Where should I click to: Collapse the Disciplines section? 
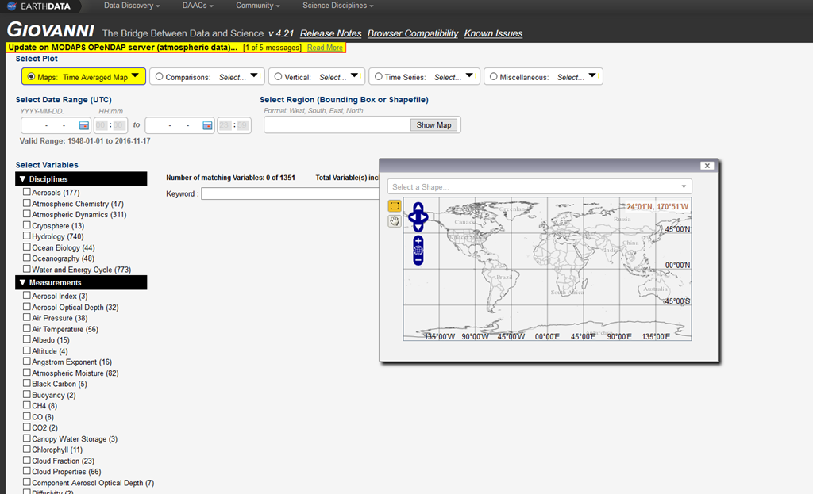pos(81,179)
